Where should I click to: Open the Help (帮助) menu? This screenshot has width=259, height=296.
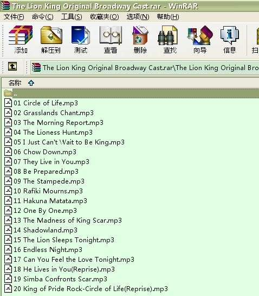point(168,17)
